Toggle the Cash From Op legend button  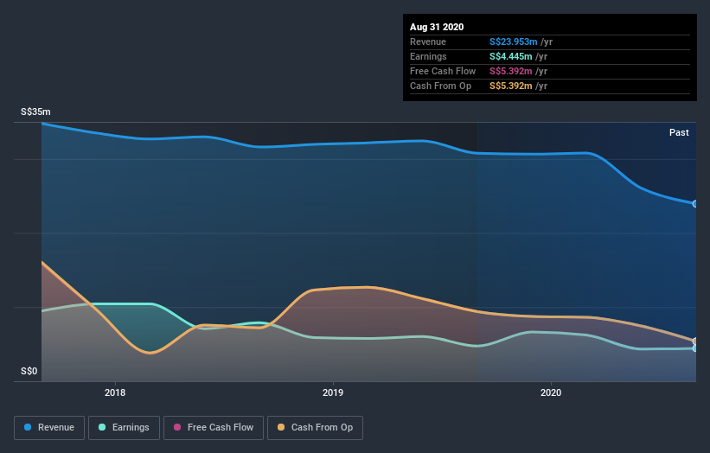pyautogui.click(x=315, y=428)
